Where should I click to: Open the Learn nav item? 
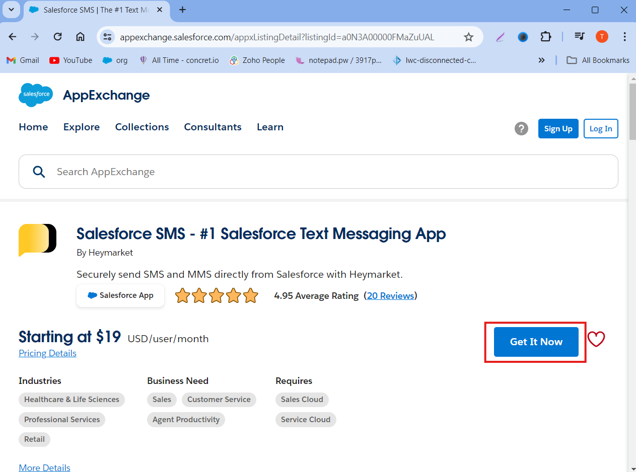coord(270,127)
